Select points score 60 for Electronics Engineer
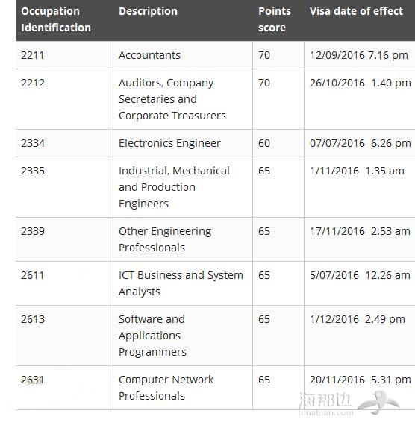The width and height of the screenshot is (415, 428). point(278,143)
